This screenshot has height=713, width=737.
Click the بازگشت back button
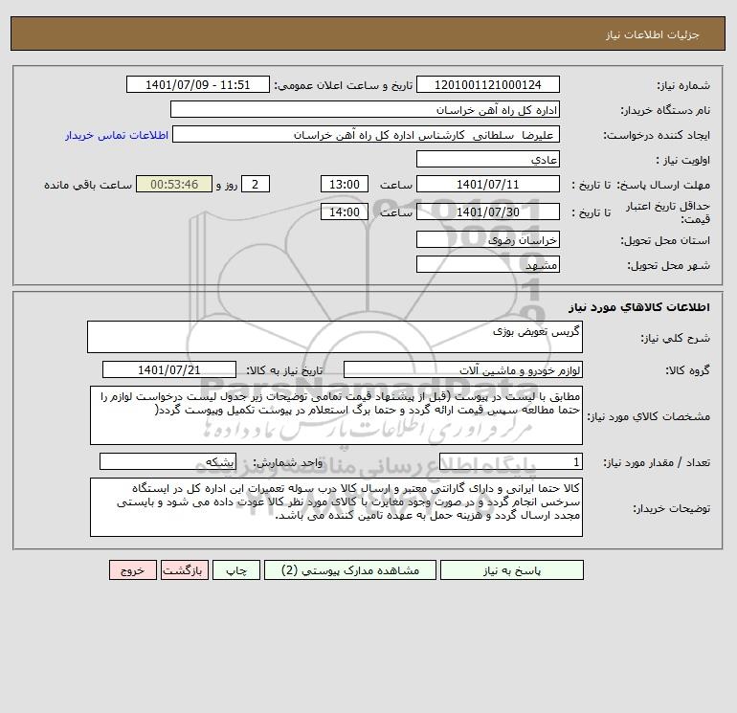pos(184,570)
